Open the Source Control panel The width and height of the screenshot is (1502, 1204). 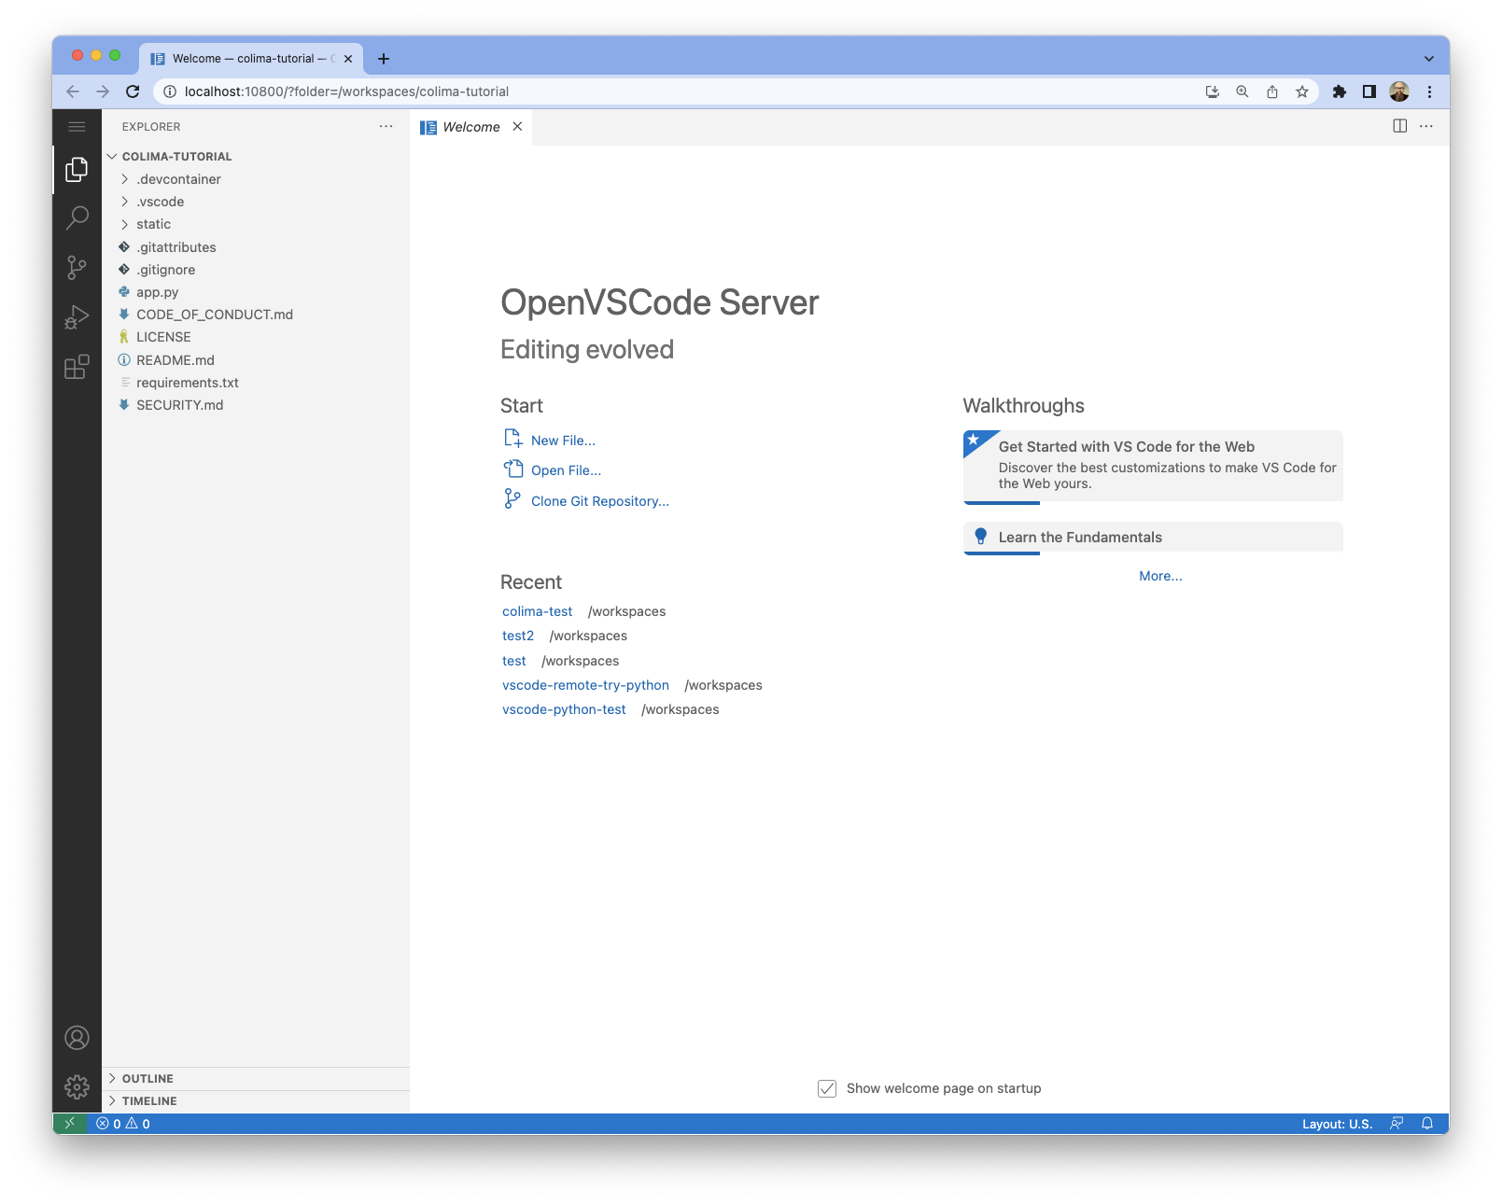[77, 269]
